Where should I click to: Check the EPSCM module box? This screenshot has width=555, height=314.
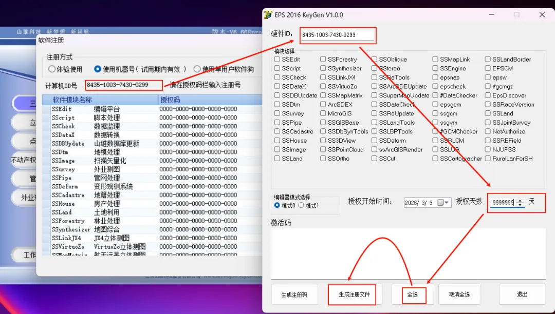(x=488, y=68)
